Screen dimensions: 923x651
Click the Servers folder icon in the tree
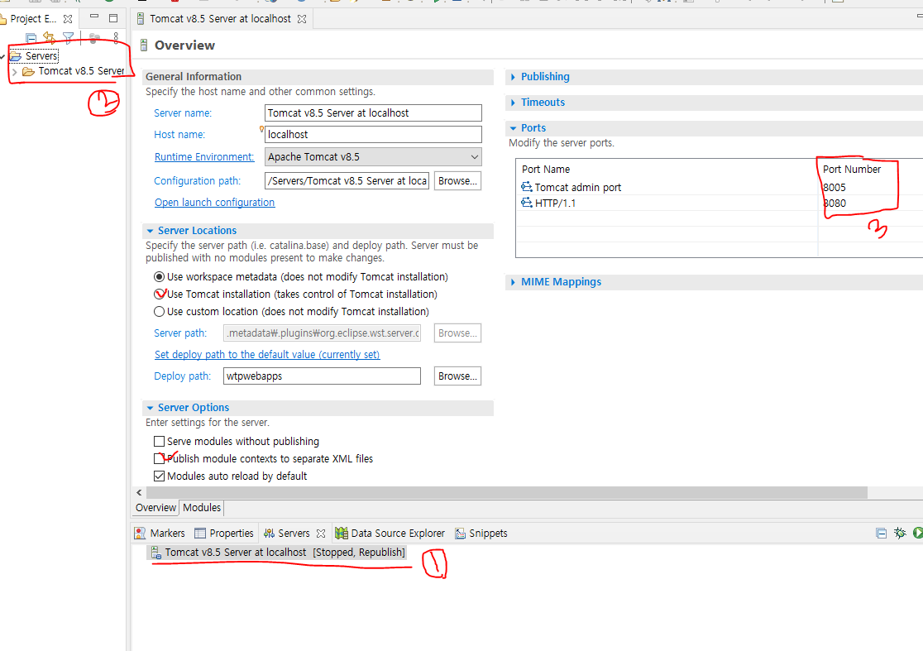(16, 56)
